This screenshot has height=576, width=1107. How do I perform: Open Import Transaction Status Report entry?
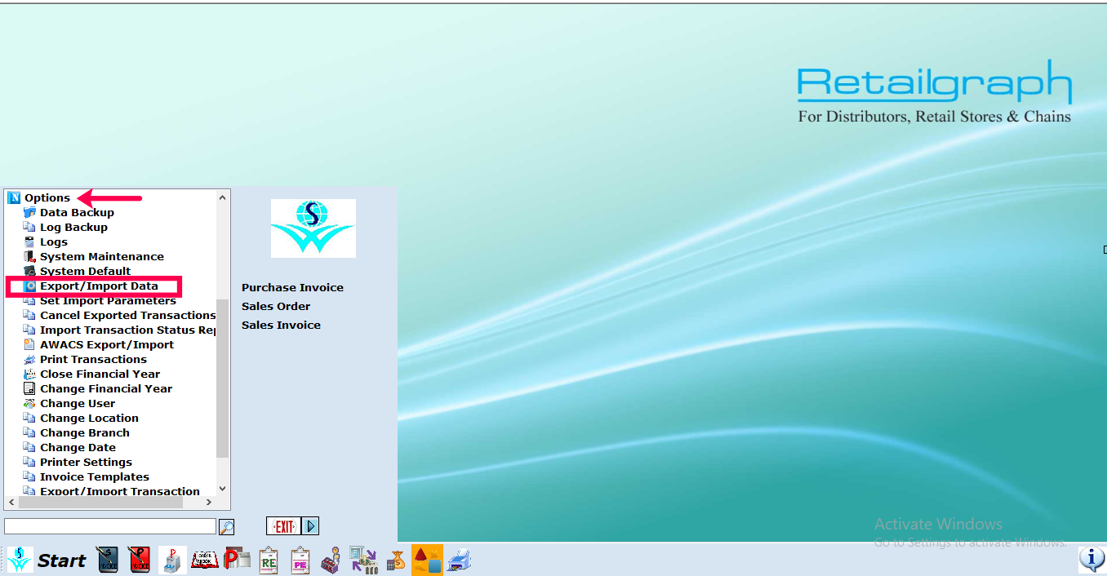(128, 330)
